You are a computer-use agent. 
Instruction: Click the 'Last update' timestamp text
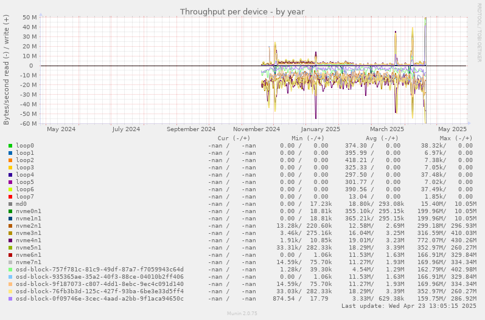[409, 306]
